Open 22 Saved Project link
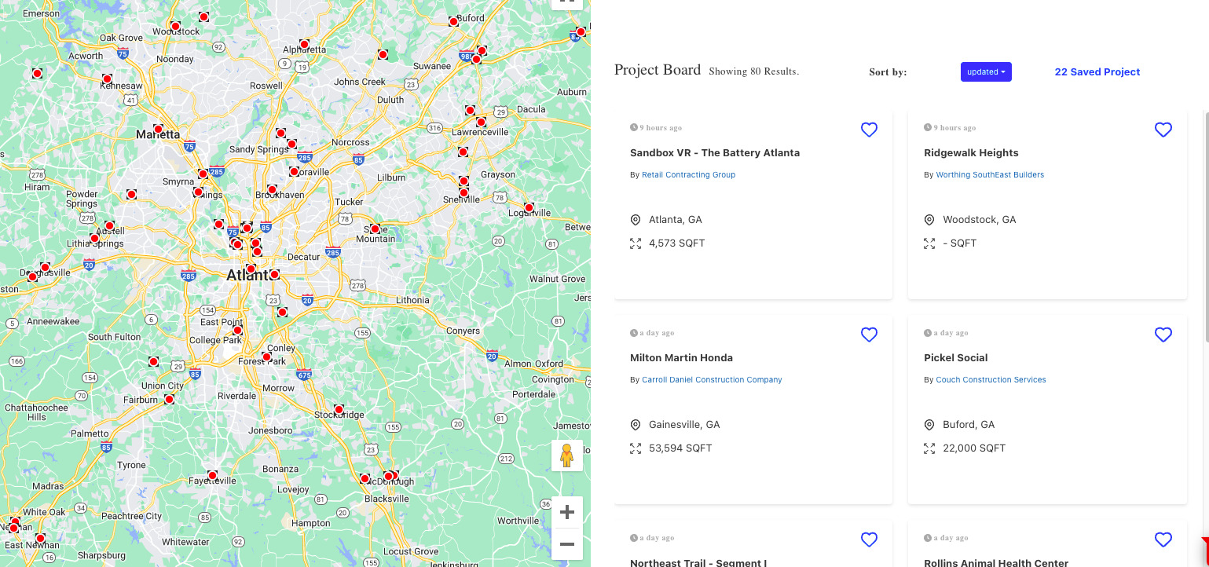Viewport: 1209px width, 567px height. pos(1097,72)
